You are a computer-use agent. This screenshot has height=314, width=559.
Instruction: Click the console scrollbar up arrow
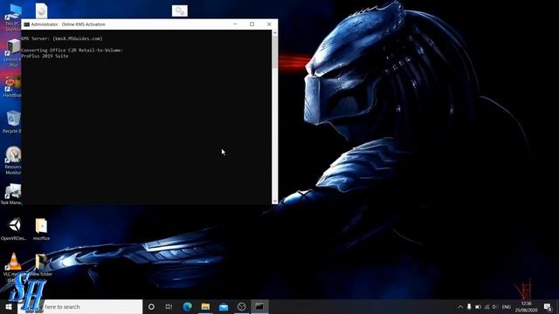click(274, 33)
